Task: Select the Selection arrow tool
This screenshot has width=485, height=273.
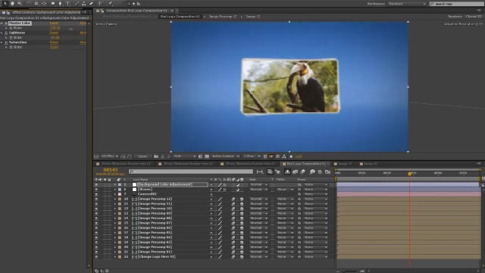Action: point(5,3)
